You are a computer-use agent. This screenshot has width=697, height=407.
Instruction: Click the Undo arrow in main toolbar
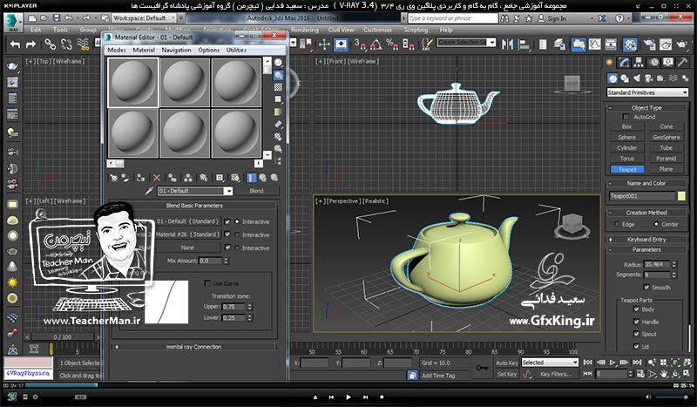(x=16, y=44)
